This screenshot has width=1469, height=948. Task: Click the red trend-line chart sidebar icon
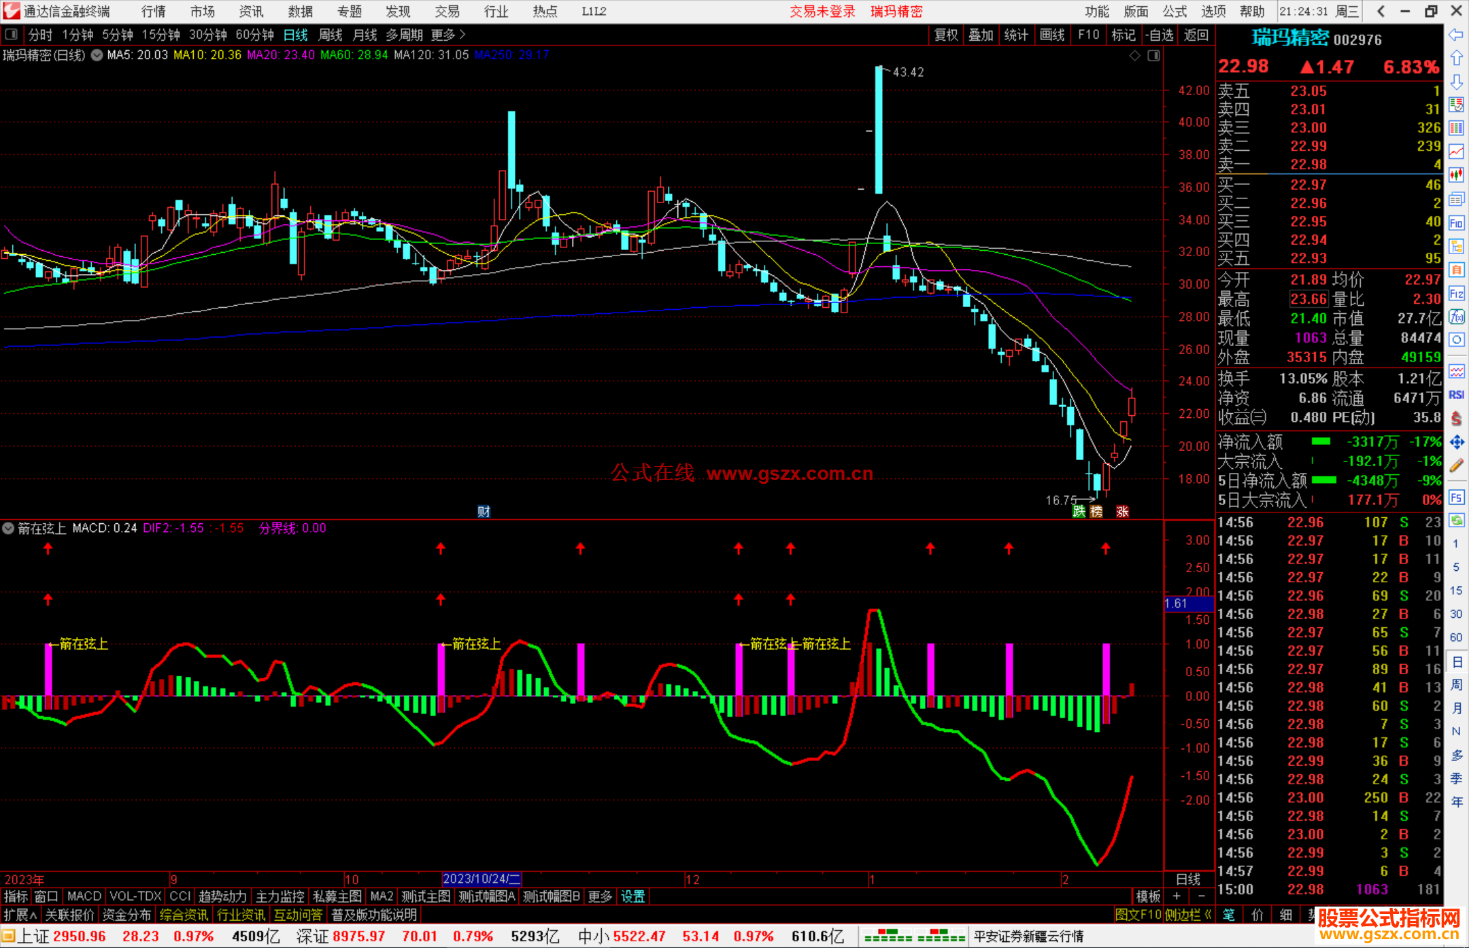(x=1456, y=151)
